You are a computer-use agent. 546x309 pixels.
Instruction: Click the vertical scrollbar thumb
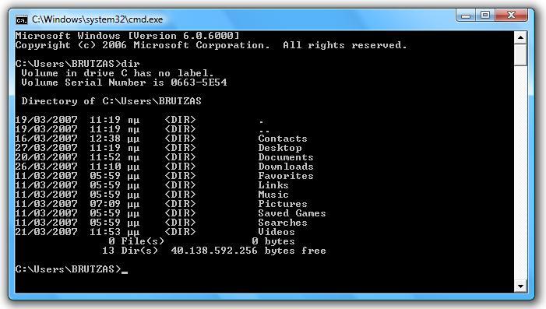pyautogui.click(x=520, y=54)
